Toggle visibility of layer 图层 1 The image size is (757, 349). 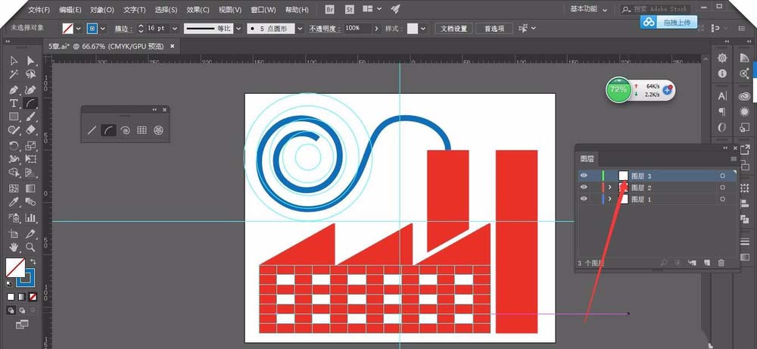coord(584,199)
